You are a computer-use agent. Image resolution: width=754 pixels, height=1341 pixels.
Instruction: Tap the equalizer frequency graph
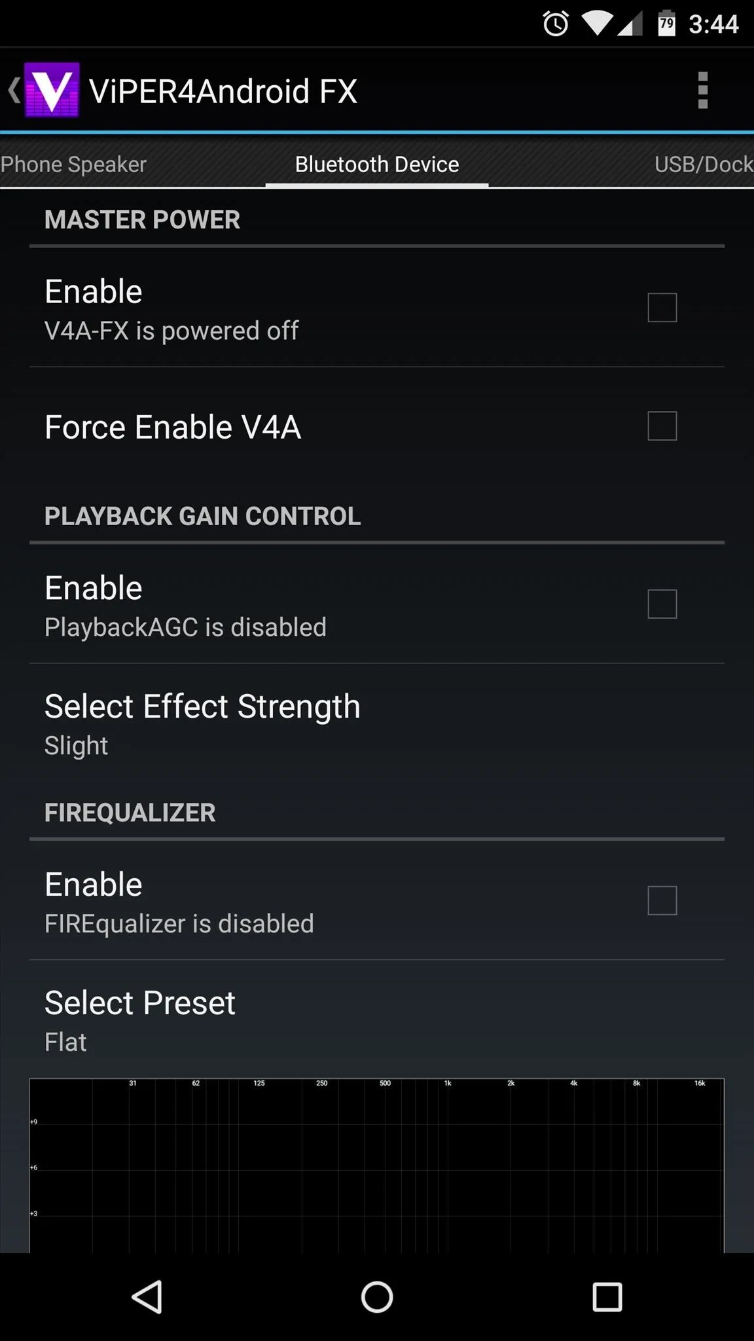pyautogui.click(x=377, y=1166)
